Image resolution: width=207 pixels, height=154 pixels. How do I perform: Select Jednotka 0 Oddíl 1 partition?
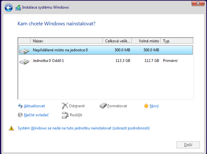(106, 61)
